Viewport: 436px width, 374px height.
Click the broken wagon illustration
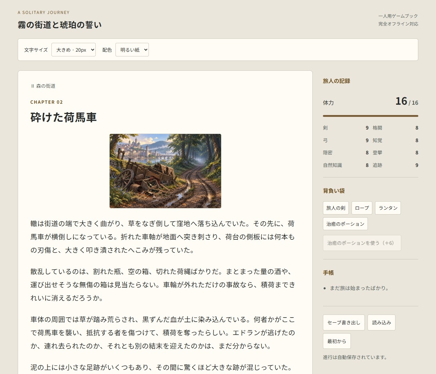tap(165, 171)
